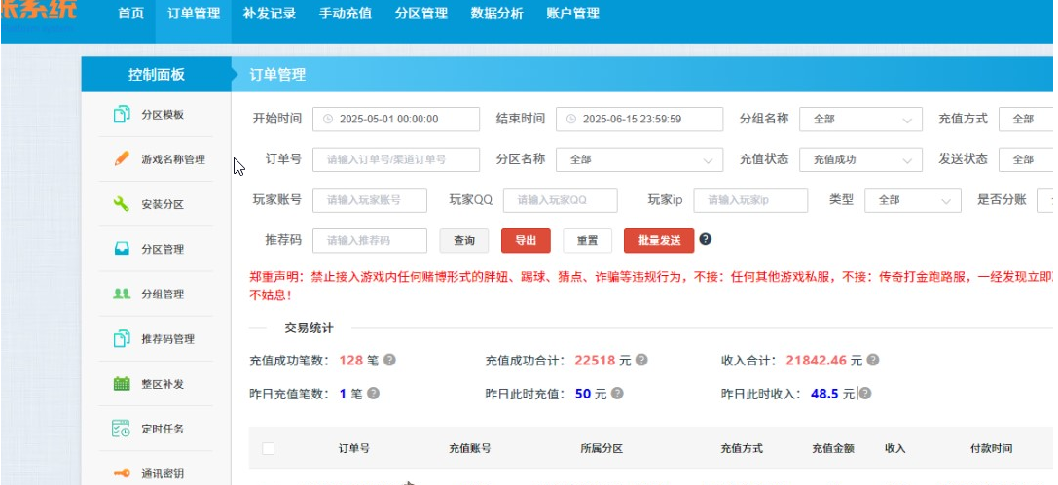The image size is (1058, 485).
Task: Click clock icon in 开始时间 field
Action: [328, 119]
